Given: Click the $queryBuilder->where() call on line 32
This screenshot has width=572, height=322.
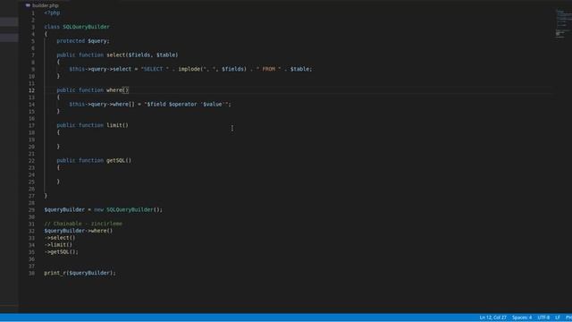Looking at the screenshot, I should click(x=79, y=231).
